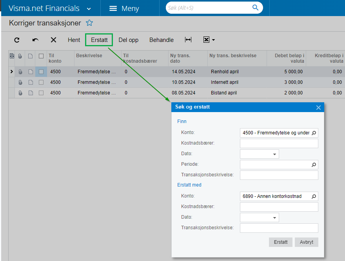
Task: Click the undo arrow icon
Action: click(35, 40)
